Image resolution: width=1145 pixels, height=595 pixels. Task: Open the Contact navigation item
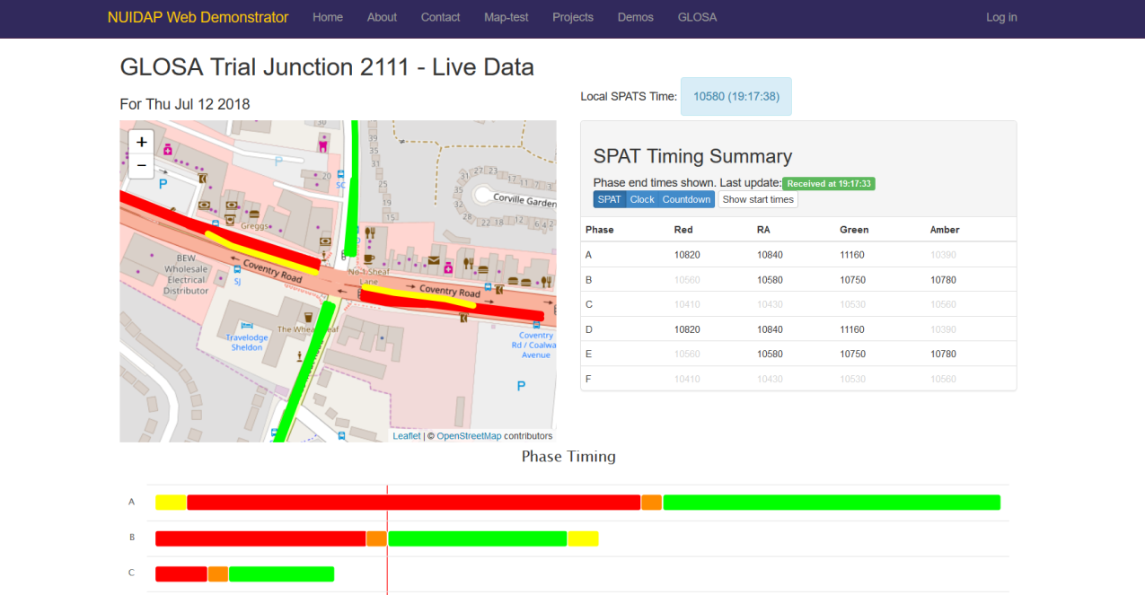439,17
